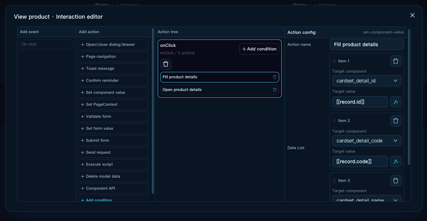The height and width of the screenshot is (221, 427).
Task: Select the Fill product details action
Action: [219, 77]
